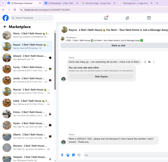Open the Flacko conversation
Image resolution: width=168 pixels, height=162 pixels.
(27, 125)
